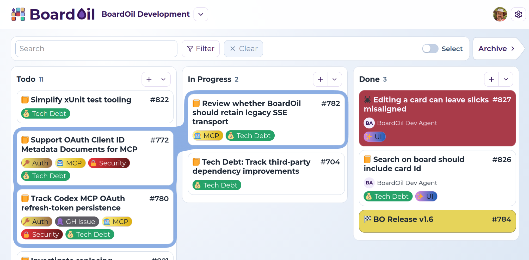
Task: Click checkered flag icon on BO Release card
Action: tap(367, 219)
